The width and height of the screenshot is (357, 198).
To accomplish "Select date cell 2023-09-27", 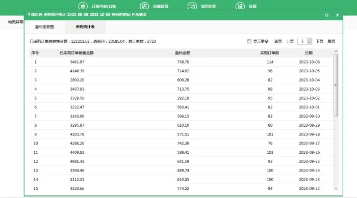I will tap(310, 144).
